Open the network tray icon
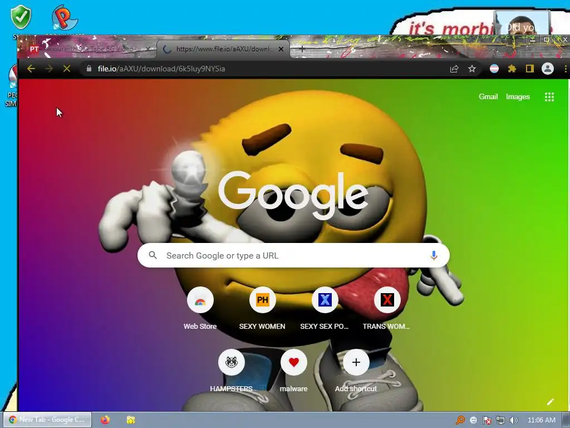Image resolution: width=570 pixels, height=428 pixels. point(500,420)
